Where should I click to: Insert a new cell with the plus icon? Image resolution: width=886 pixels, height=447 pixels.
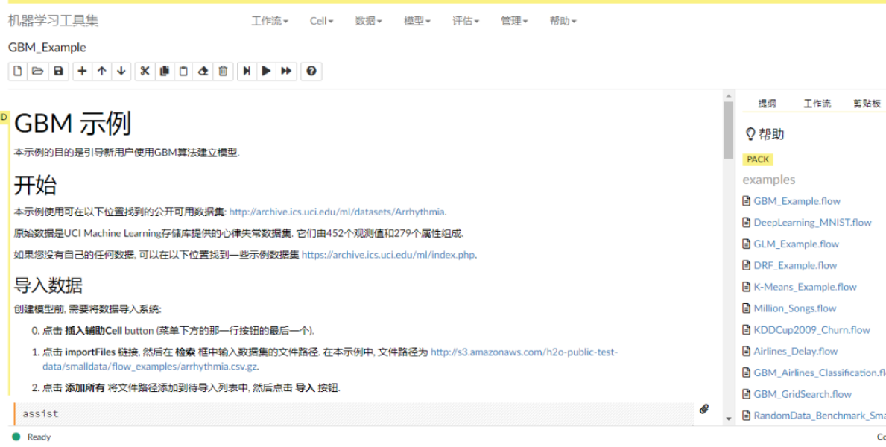pos(82,72)
